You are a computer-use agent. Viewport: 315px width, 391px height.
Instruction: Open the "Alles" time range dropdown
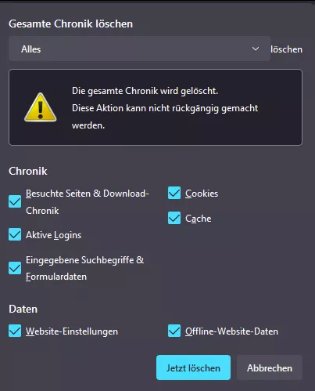(x=139, y=49)
